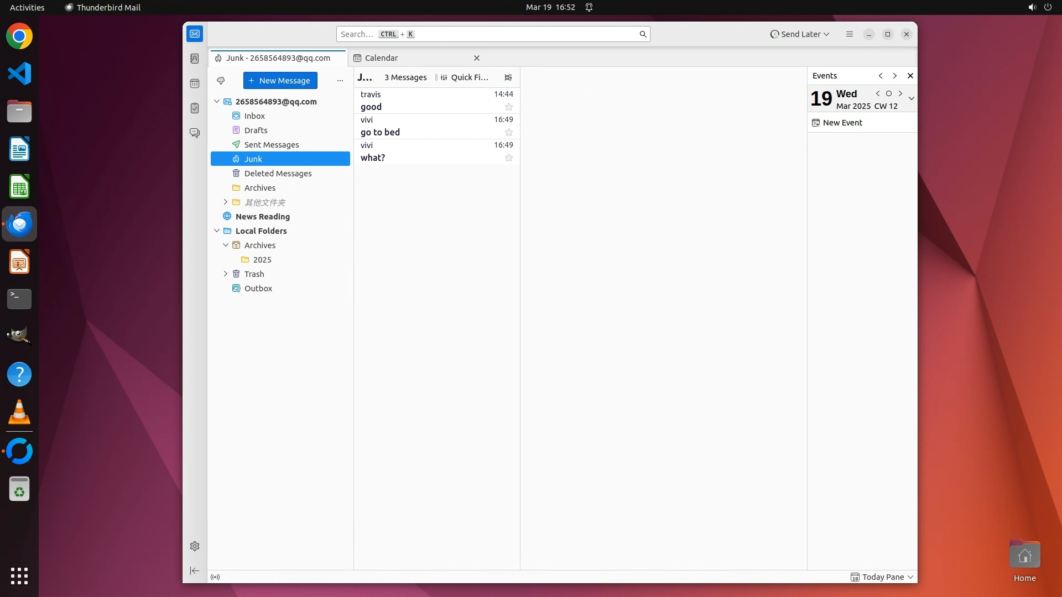The image size is (1062, 597).
Task: Click the New Message button
Action: (x=280, y=81)
